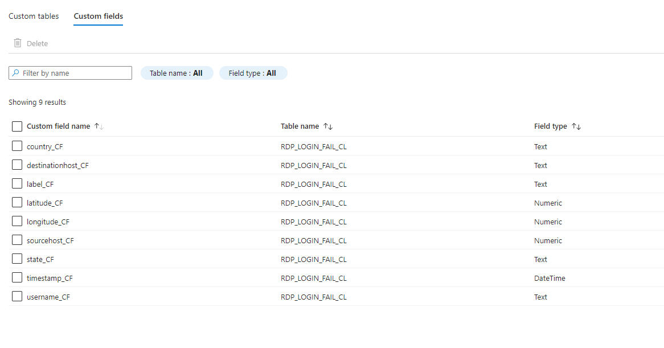Click the Delete trash icon

17,43
